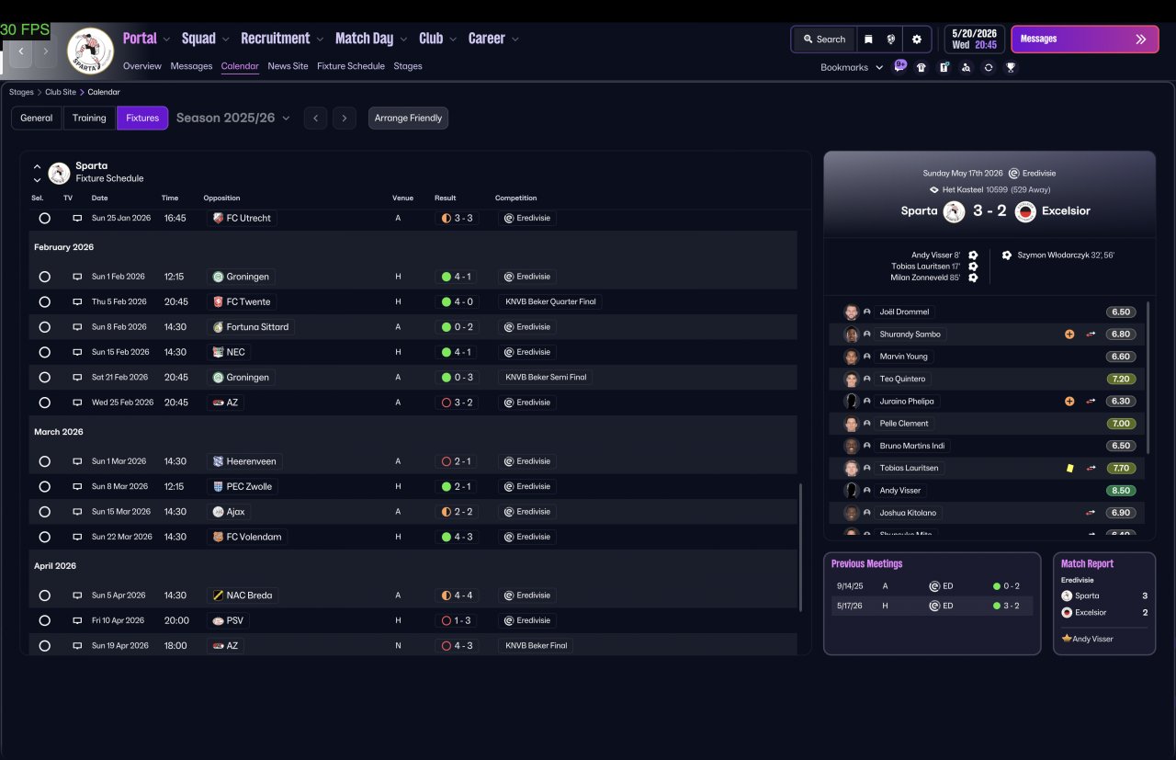
Task: Select the radio for PEC Zwolle fixture
Action: [44, 487]
